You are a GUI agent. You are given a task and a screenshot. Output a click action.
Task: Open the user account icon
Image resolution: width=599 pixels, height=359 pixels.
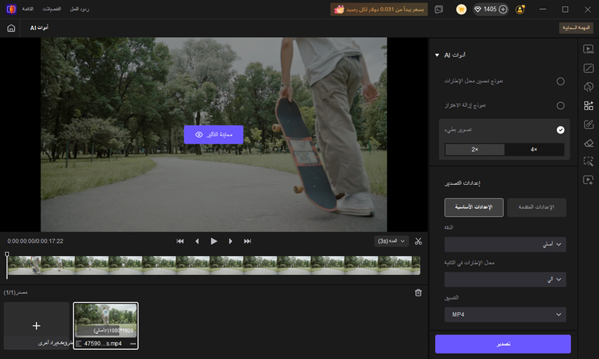(x=520, y=9)
